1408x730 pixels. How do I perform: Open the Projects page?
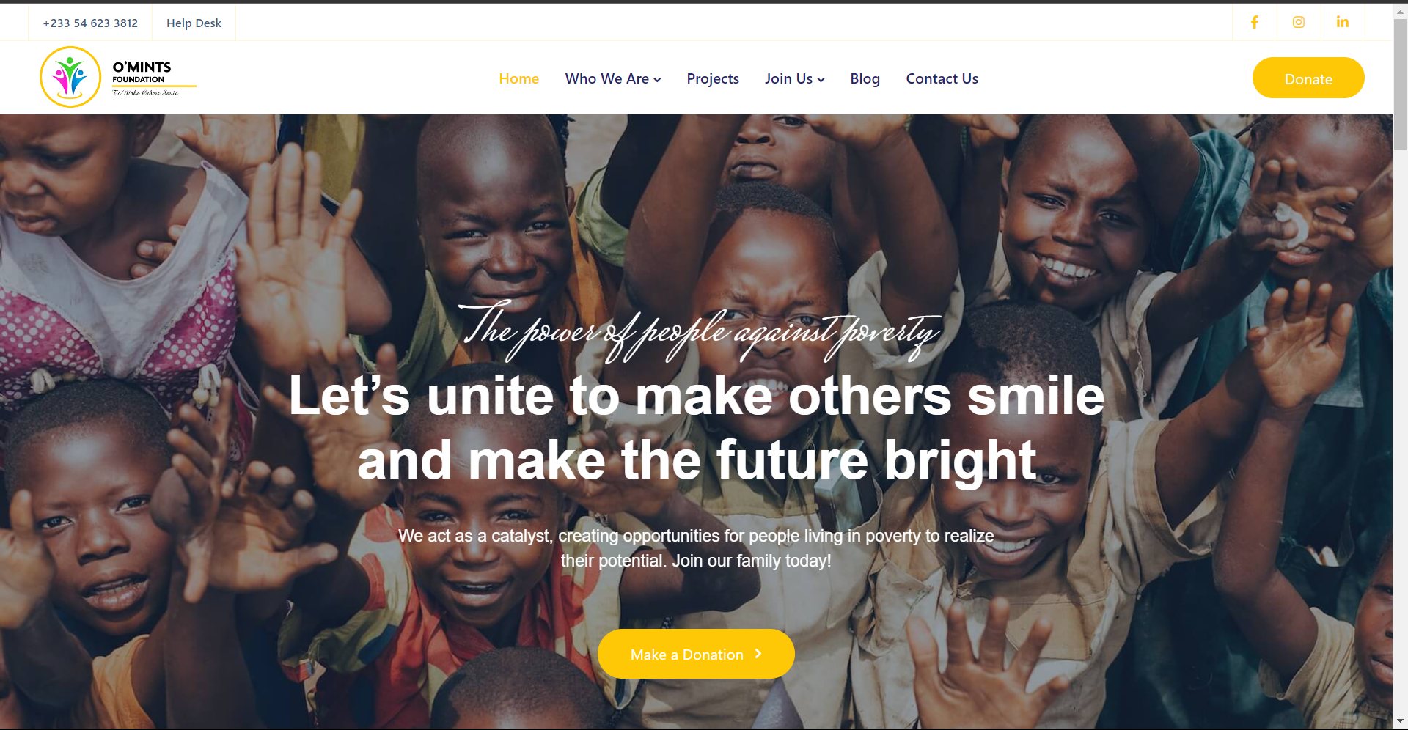pyautogui.click(x=713, y=78)
